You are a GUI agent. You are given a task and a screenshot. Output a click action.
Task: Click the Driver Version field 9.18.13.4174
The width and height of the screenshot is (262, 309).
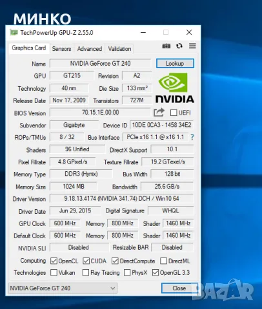121,198
